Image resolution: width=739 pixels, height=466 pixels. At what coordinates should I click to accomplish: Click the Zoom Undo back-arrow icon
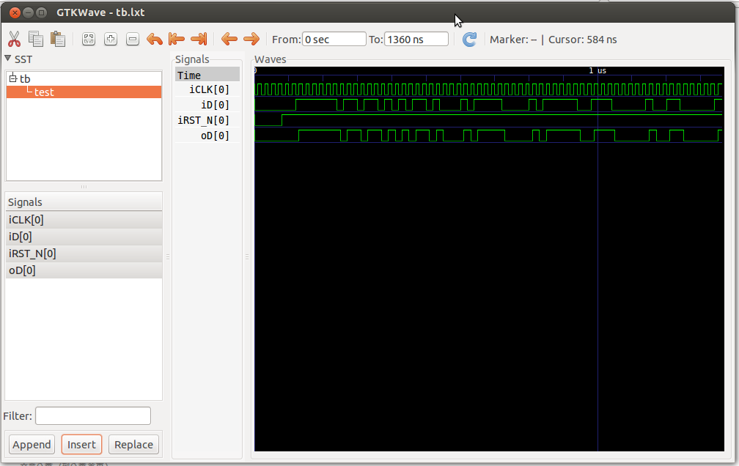pos(154,38)
